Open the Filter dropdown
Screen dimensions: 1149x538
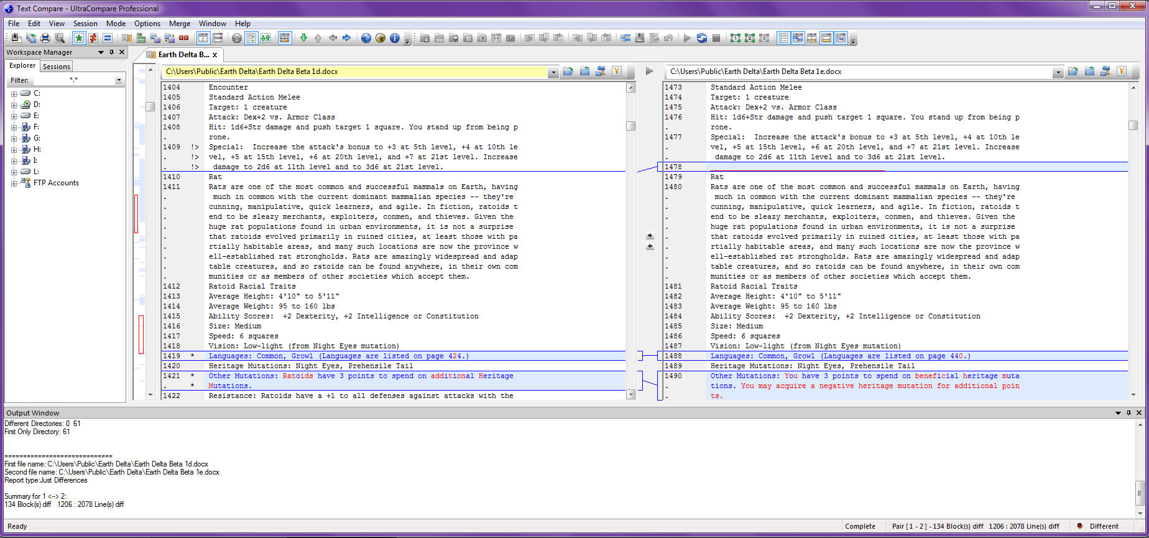pos(119,80)
